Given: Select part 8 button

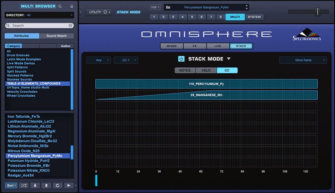Looking at the screenshot, I should (220, 17).
